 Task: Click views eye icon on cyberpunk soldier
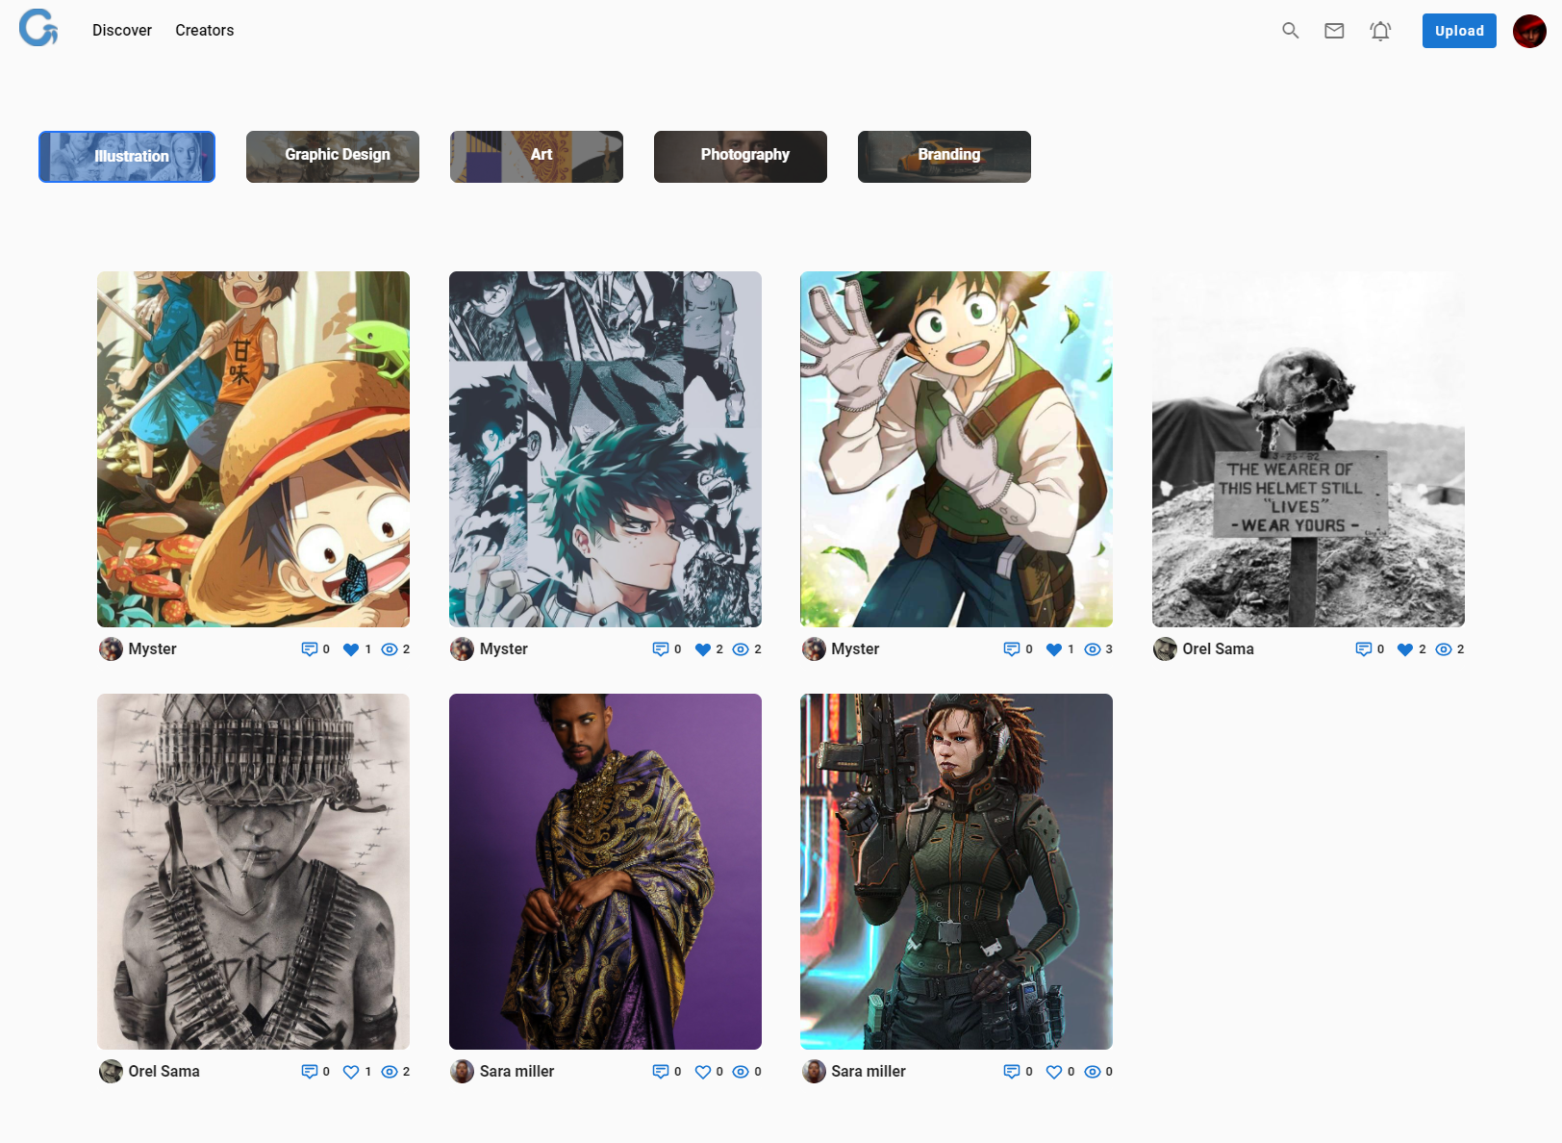(1093, 1072)
